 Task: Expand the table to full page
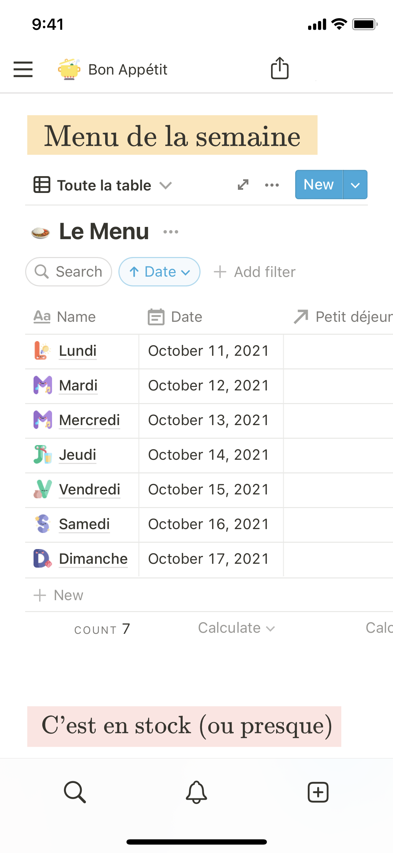point(243,185)
